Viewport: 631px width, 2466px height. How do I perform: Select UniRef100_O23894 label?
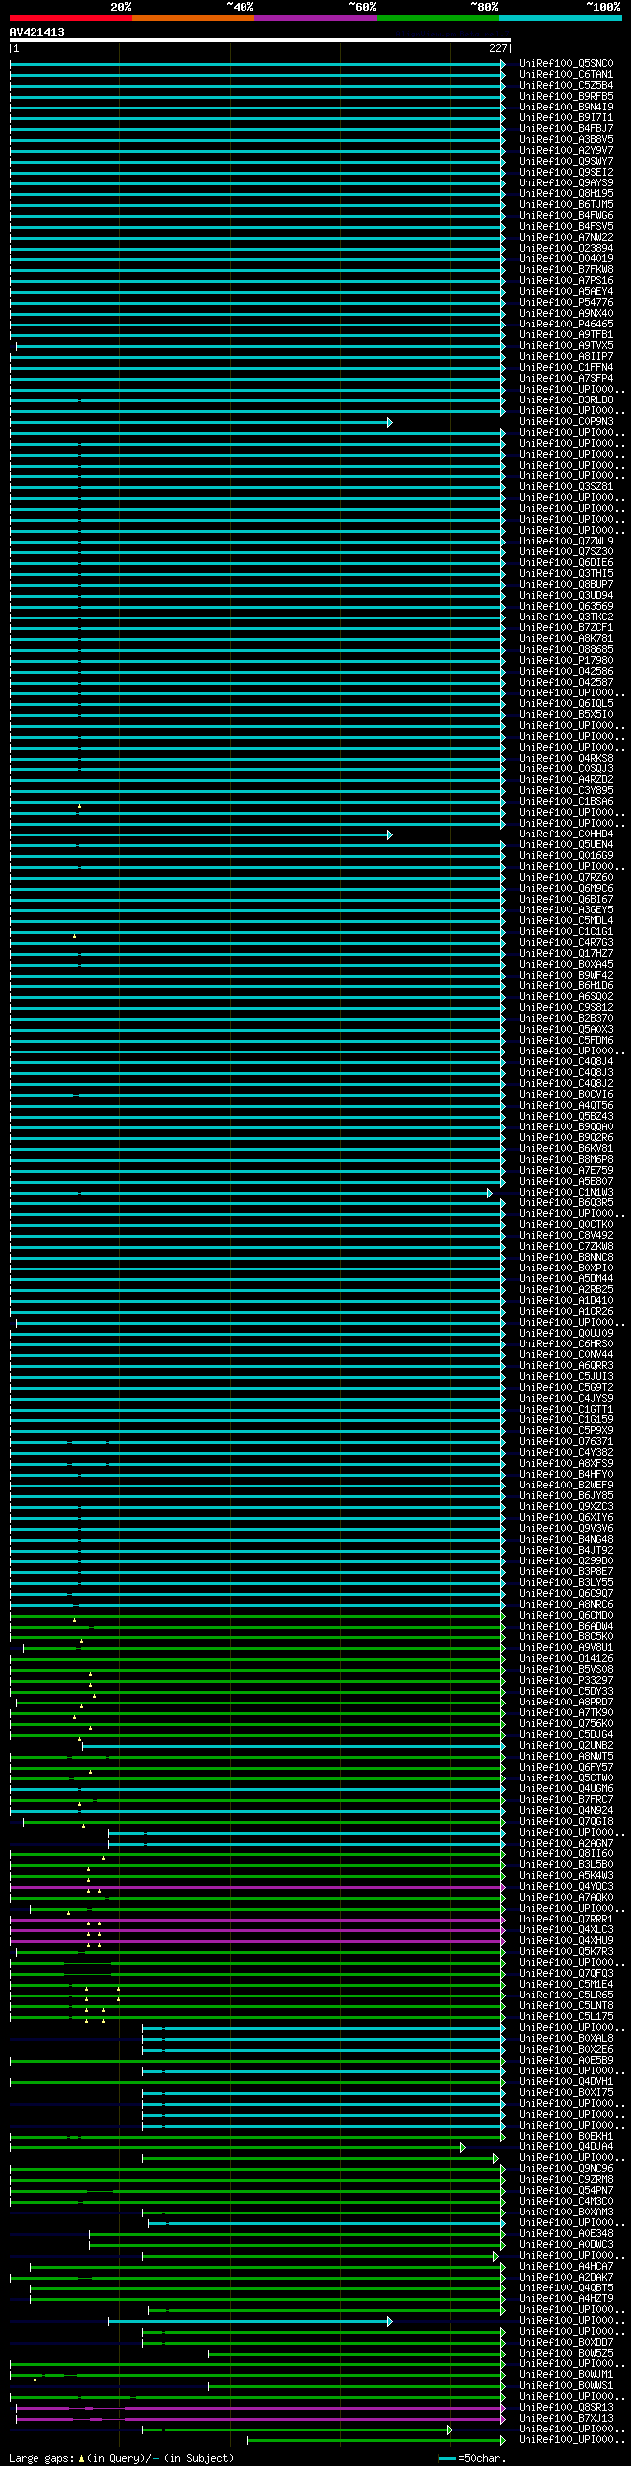566,249
